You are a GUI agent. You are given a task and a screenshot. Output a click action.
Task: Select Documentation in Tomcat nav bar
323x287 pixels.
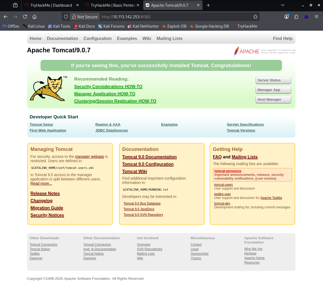click(62, 39)
